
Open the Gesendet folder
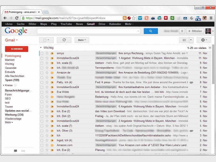pyautogui.click(x=11, y=68)
